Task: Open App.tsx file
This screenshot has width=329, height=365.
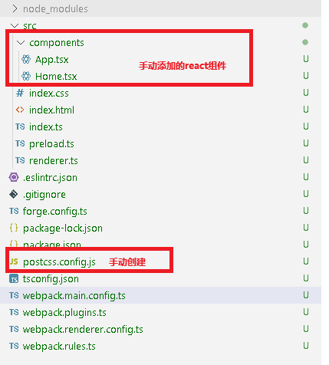Action: pyautogui.click(x=52, y=60)
